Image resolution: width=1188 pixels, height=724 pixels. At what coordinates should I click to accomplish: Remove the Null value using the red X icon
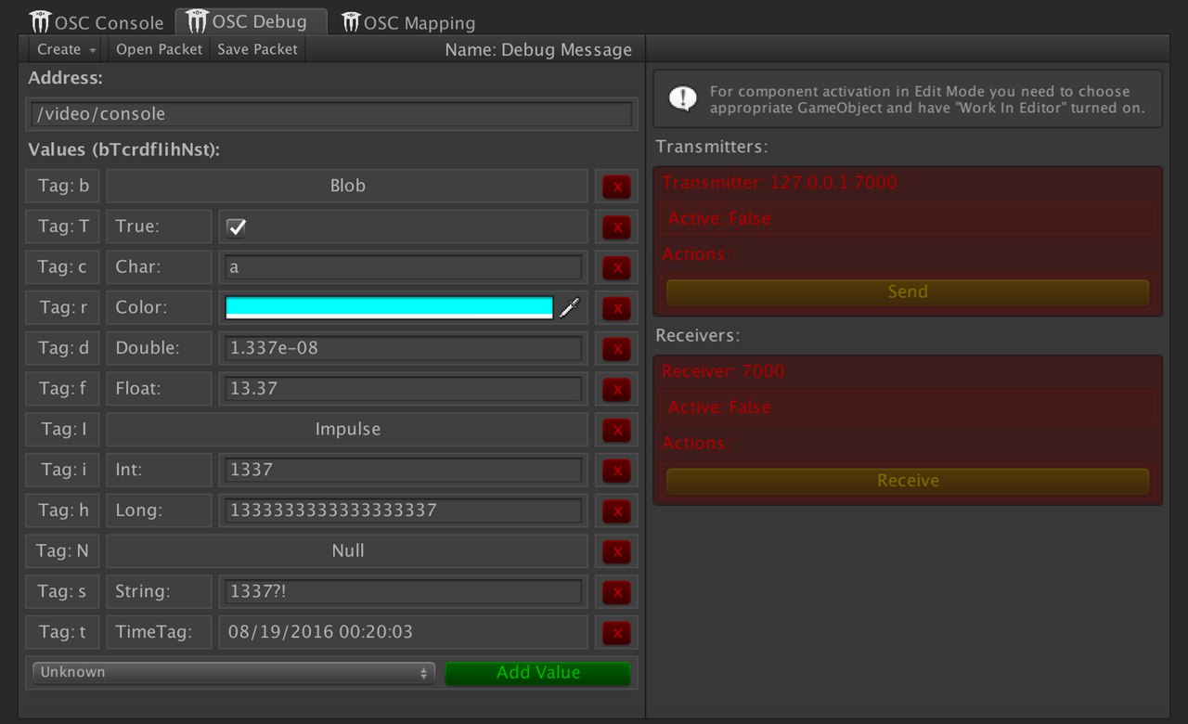tap(615, 551)
